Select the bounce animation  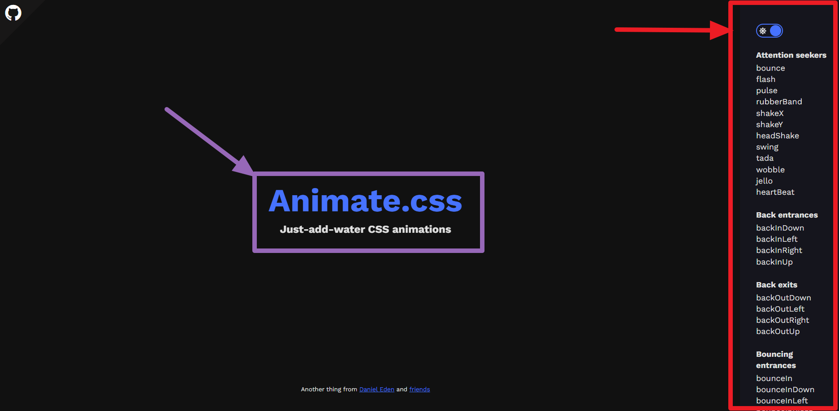770,68
